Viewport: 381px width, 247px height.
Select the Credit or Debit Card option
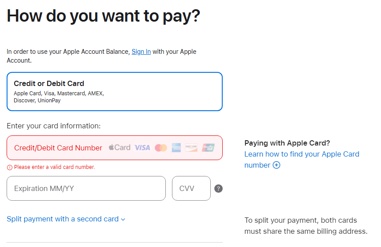coord(115,92)
